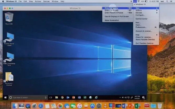Open Safari in the Dock

[x=41, y=106]
